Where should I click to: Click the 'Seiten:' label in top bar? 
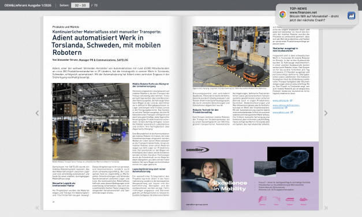click(64, 5)
